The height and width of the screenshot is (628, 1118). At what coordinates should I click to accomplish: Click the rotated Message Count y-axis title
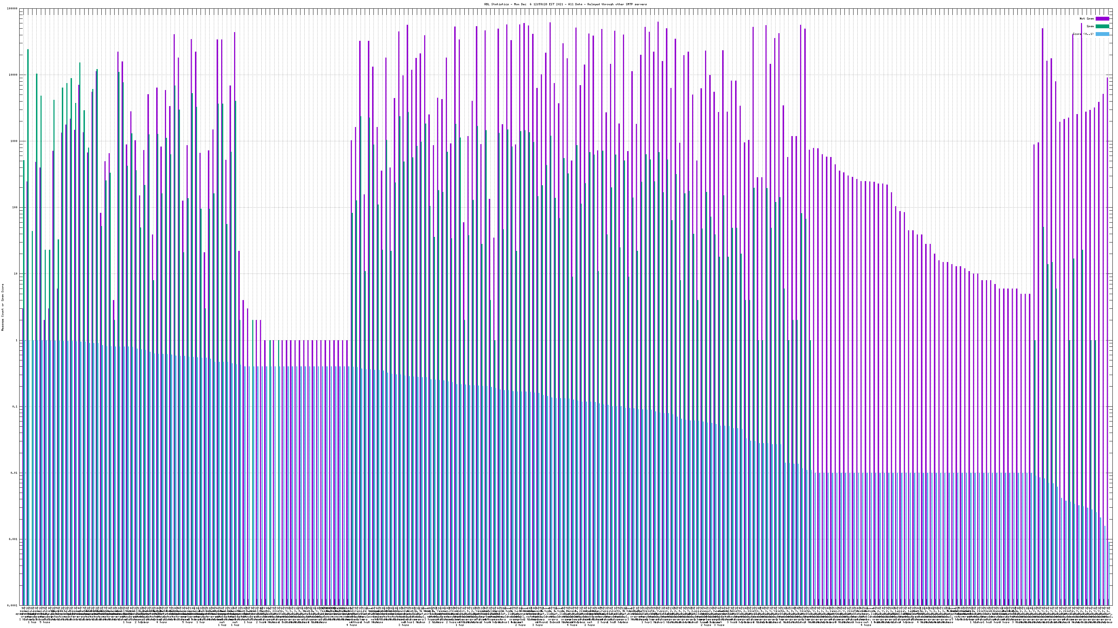[x=2, y=307]
